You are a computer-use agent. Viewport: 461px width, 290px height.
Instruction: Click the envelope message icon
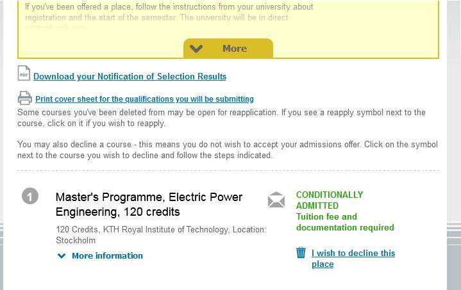pos(276,200)
